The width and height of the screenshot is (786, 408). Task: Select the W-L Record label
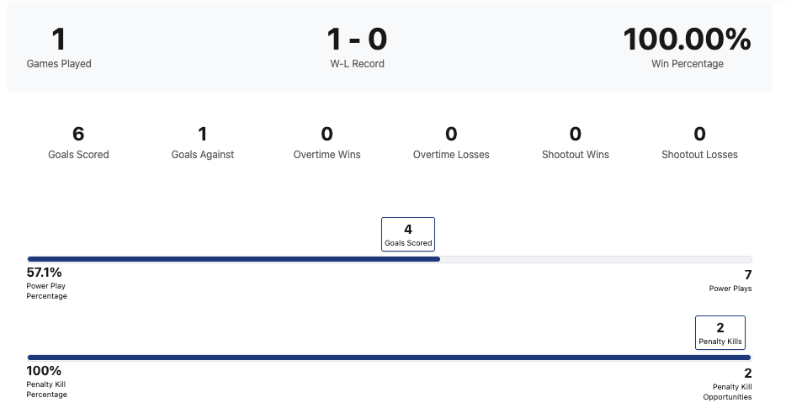click(357, 63)
